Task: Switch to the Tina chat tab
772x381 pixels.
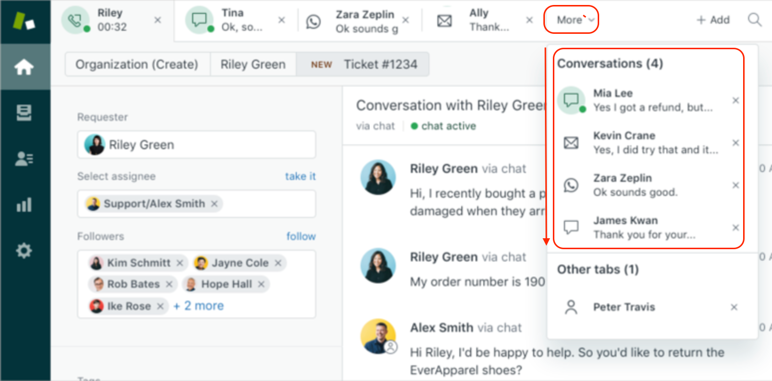Action: click(234, 20)
